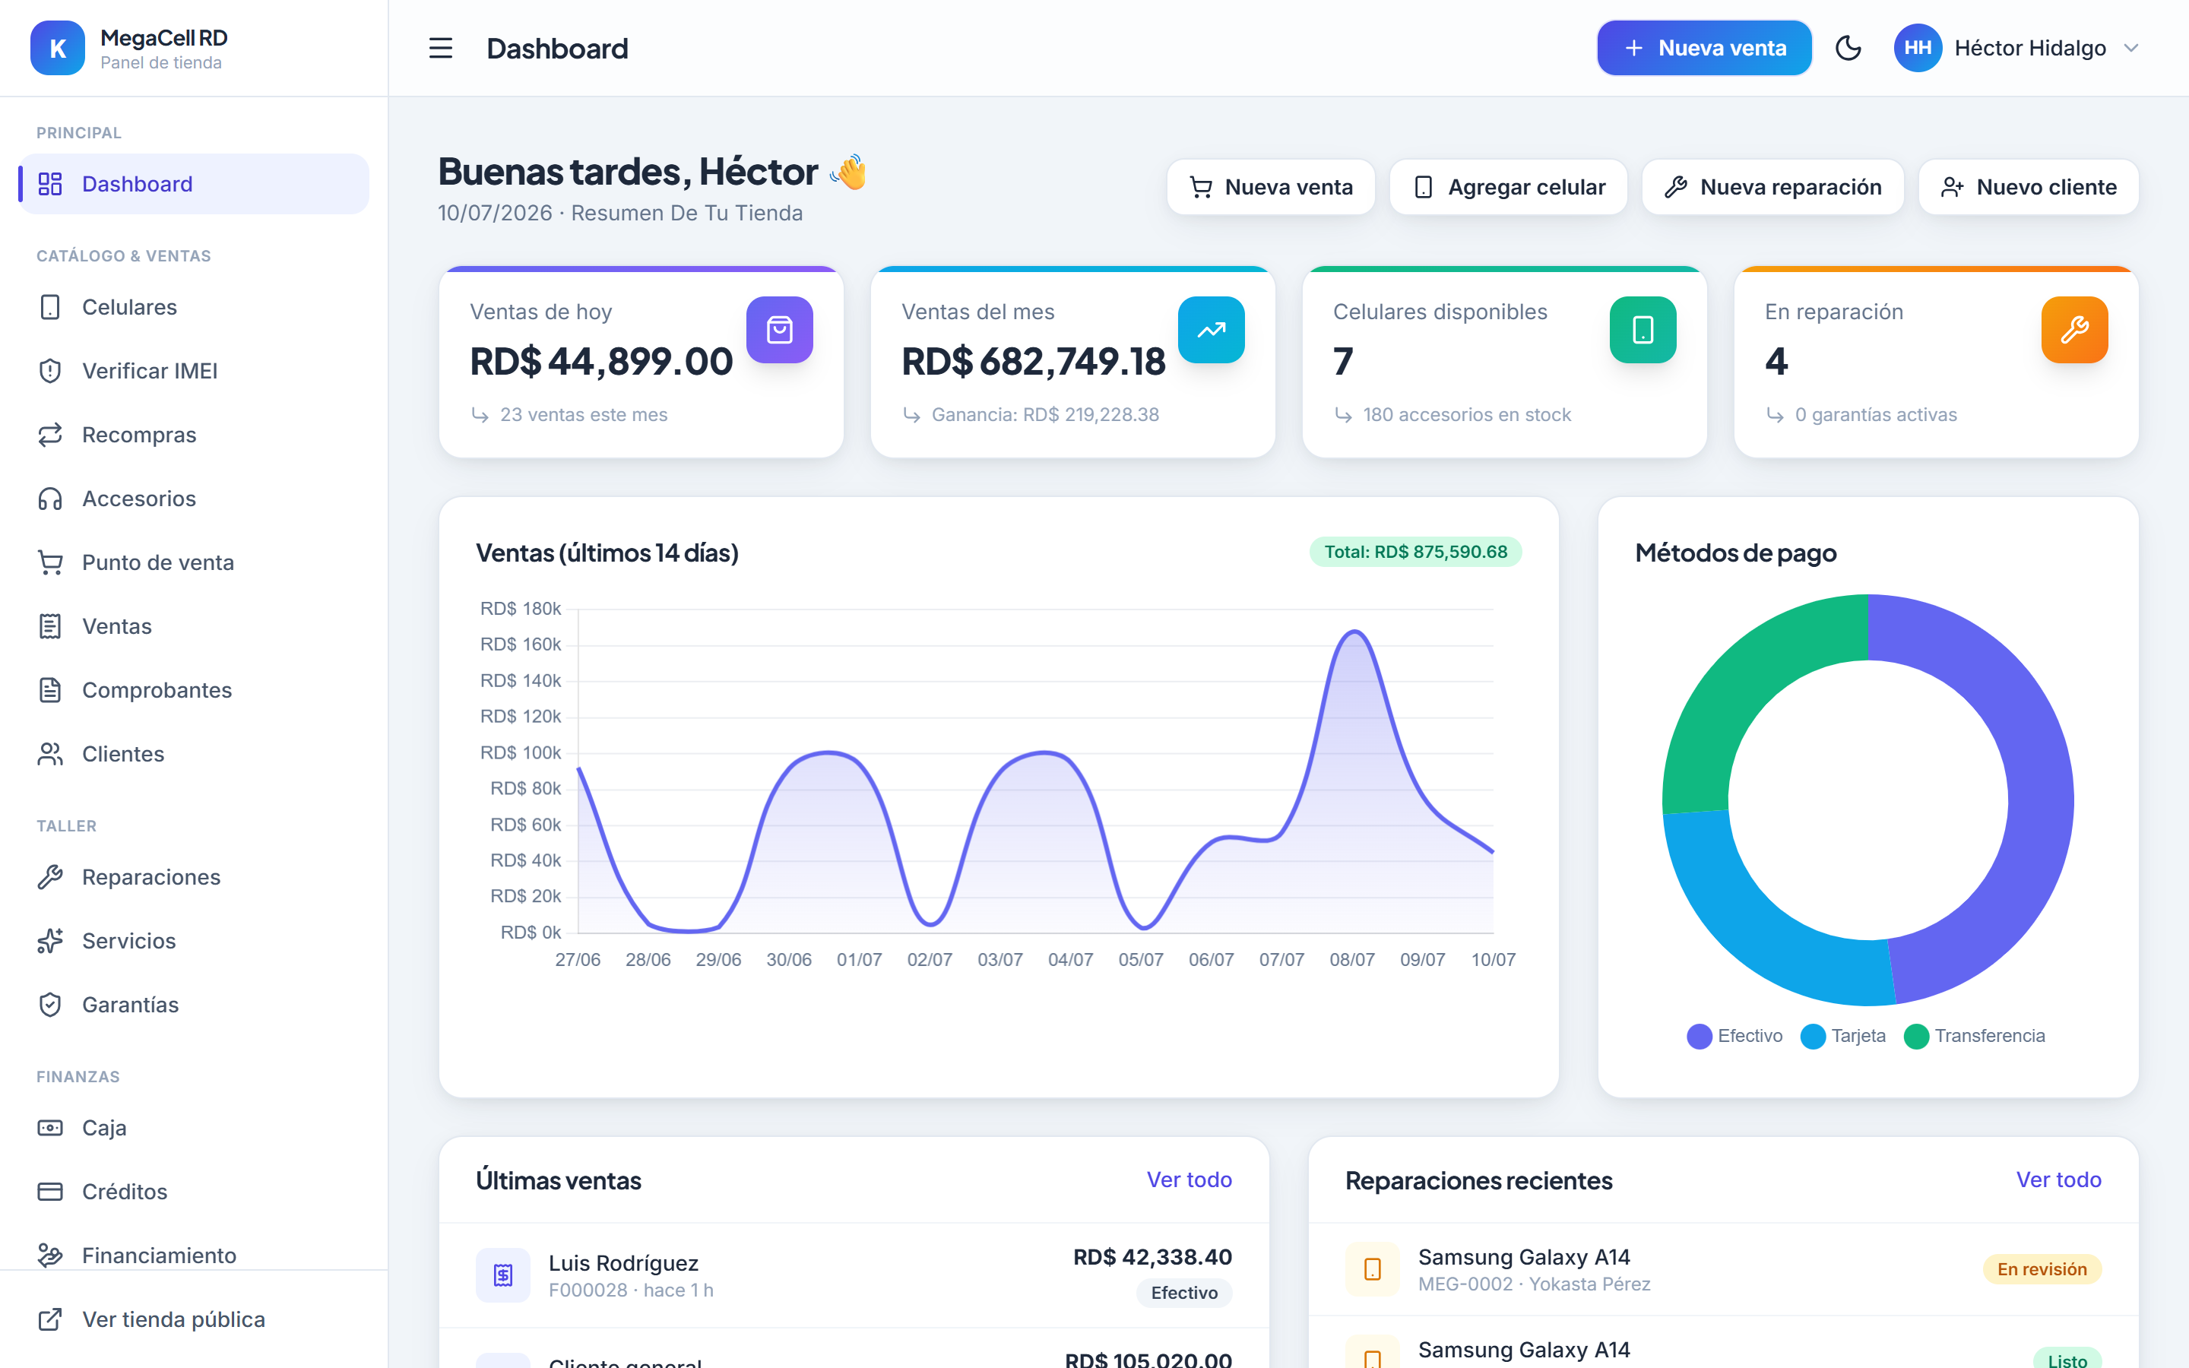
Task: Click the RD$ 682,749.18 value
Action: pyautogui.click(x=1034, y=362)
